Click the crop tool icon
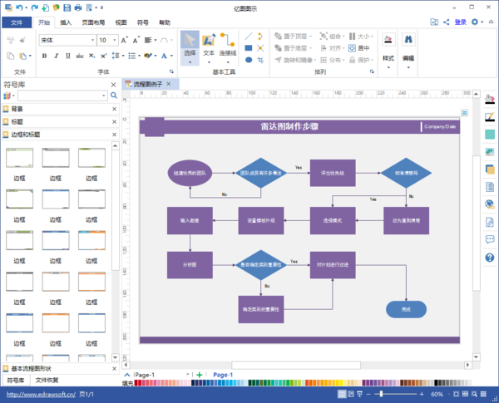The width and height of the screenshot is (499, 403). click(260, 60)
